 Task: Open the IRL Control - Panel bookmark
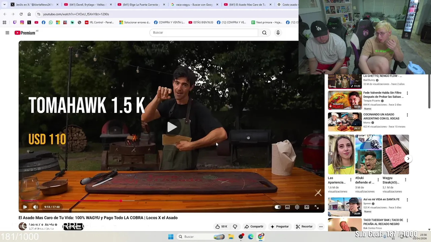point(99,23)
